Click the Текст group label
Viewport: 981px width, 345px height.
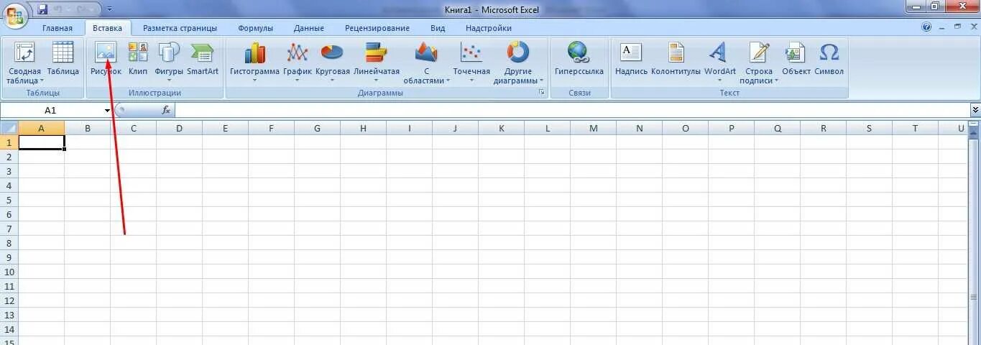pyautogui.click(x=729, y=93)
